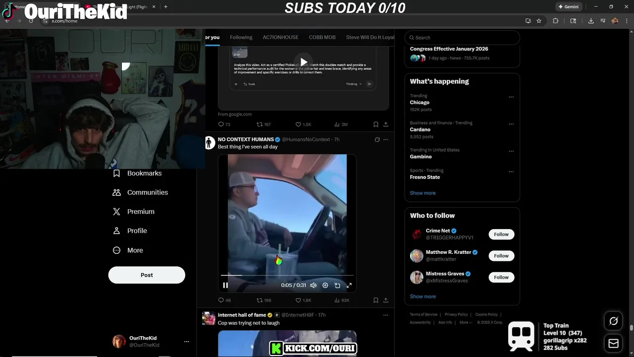Expand the footer More menu

[465, 322]
